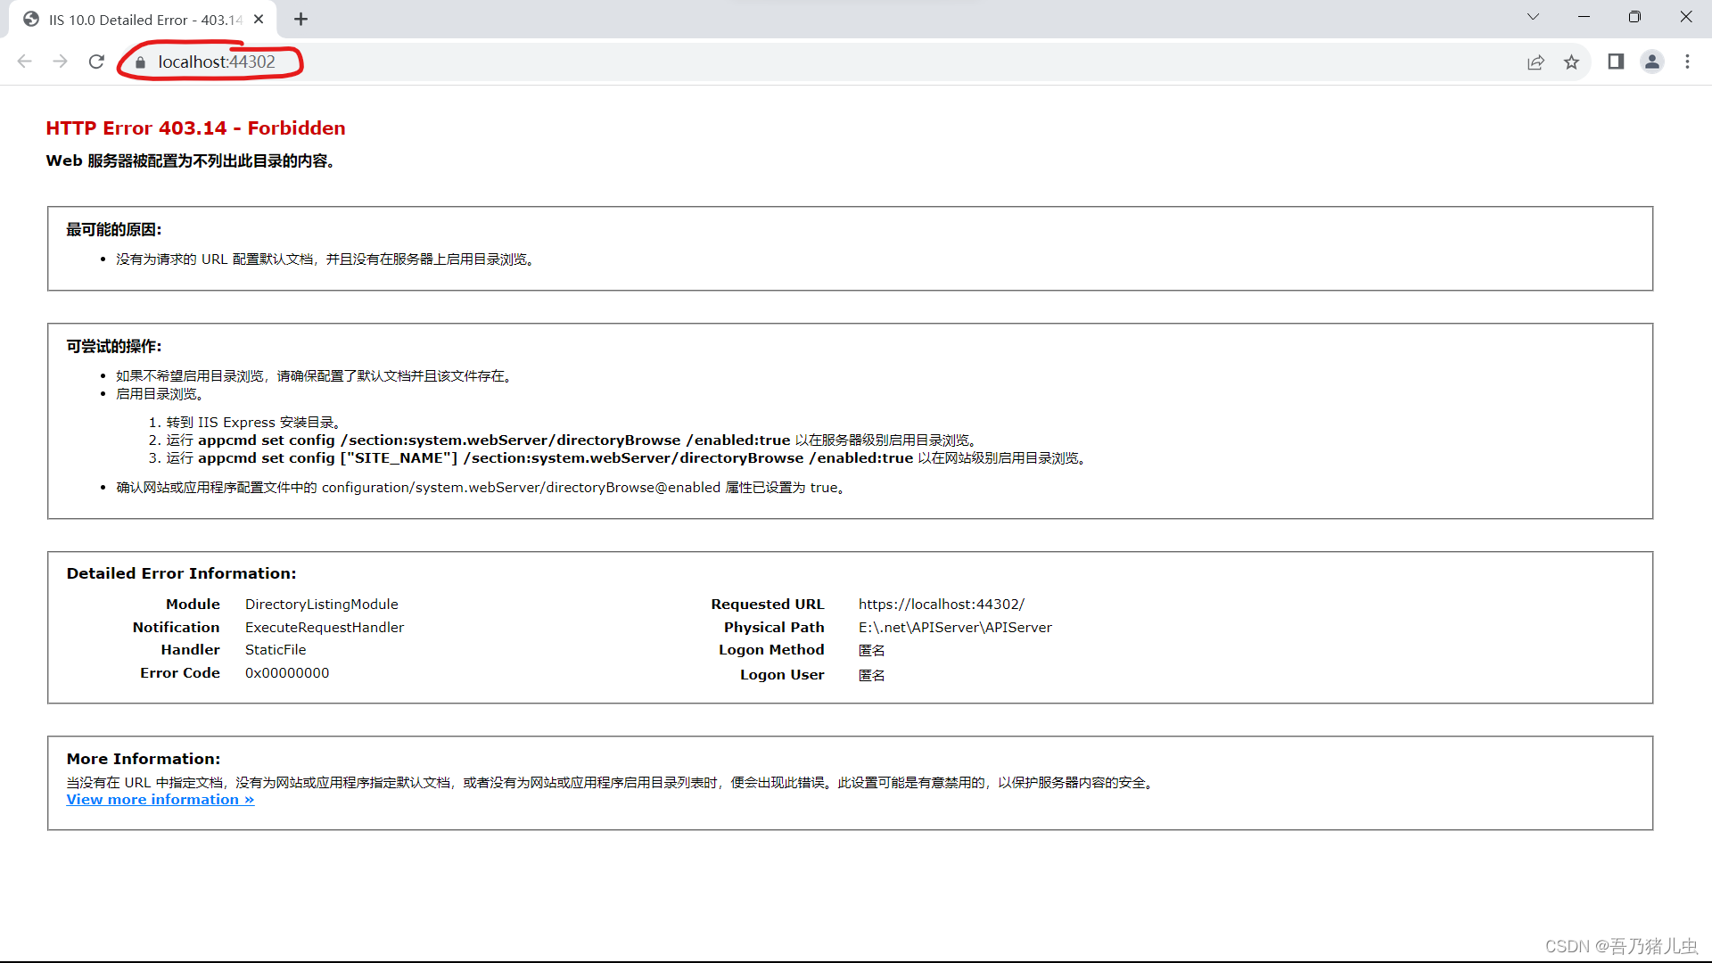Open the share page icon in address bar
This screenshot has width=1712, height=963.
[1535, 62]
